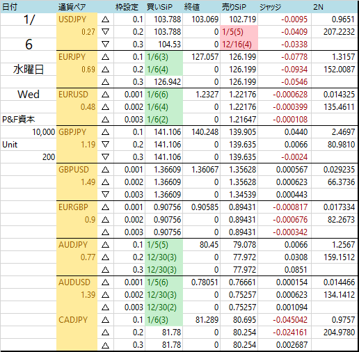The image size is (359, 352).
Task: Select the sell SiP value 1.21647
Action: pyautogui.click(x=242, y=120)
